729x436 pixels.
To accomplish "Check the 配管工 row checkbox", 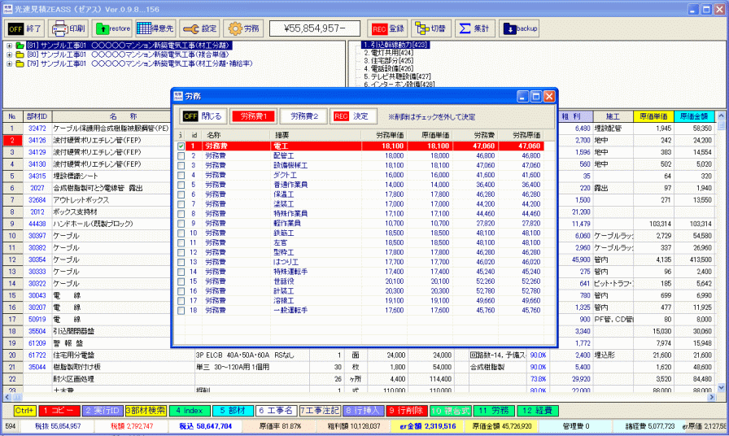I will pos(181,155).
